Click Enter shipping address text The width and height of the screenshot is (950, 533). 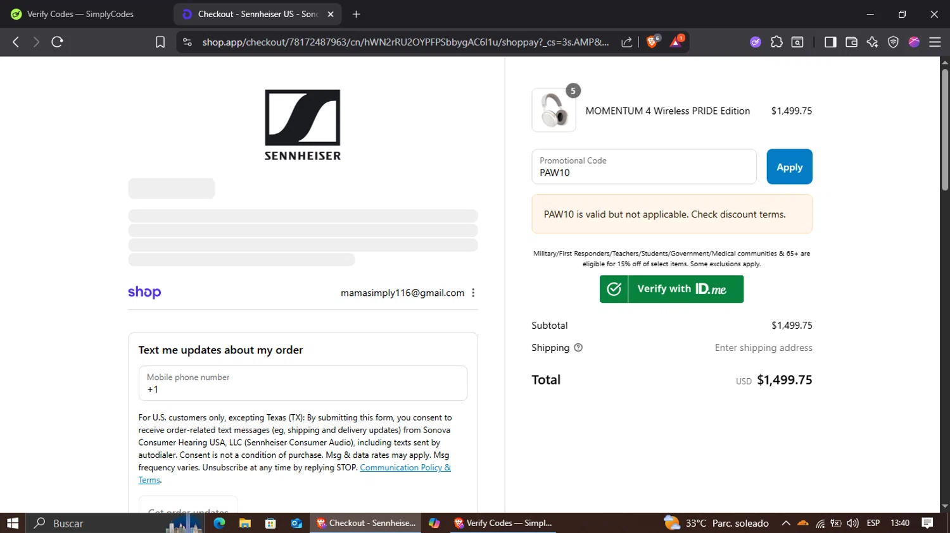click(x=764, y=348)
